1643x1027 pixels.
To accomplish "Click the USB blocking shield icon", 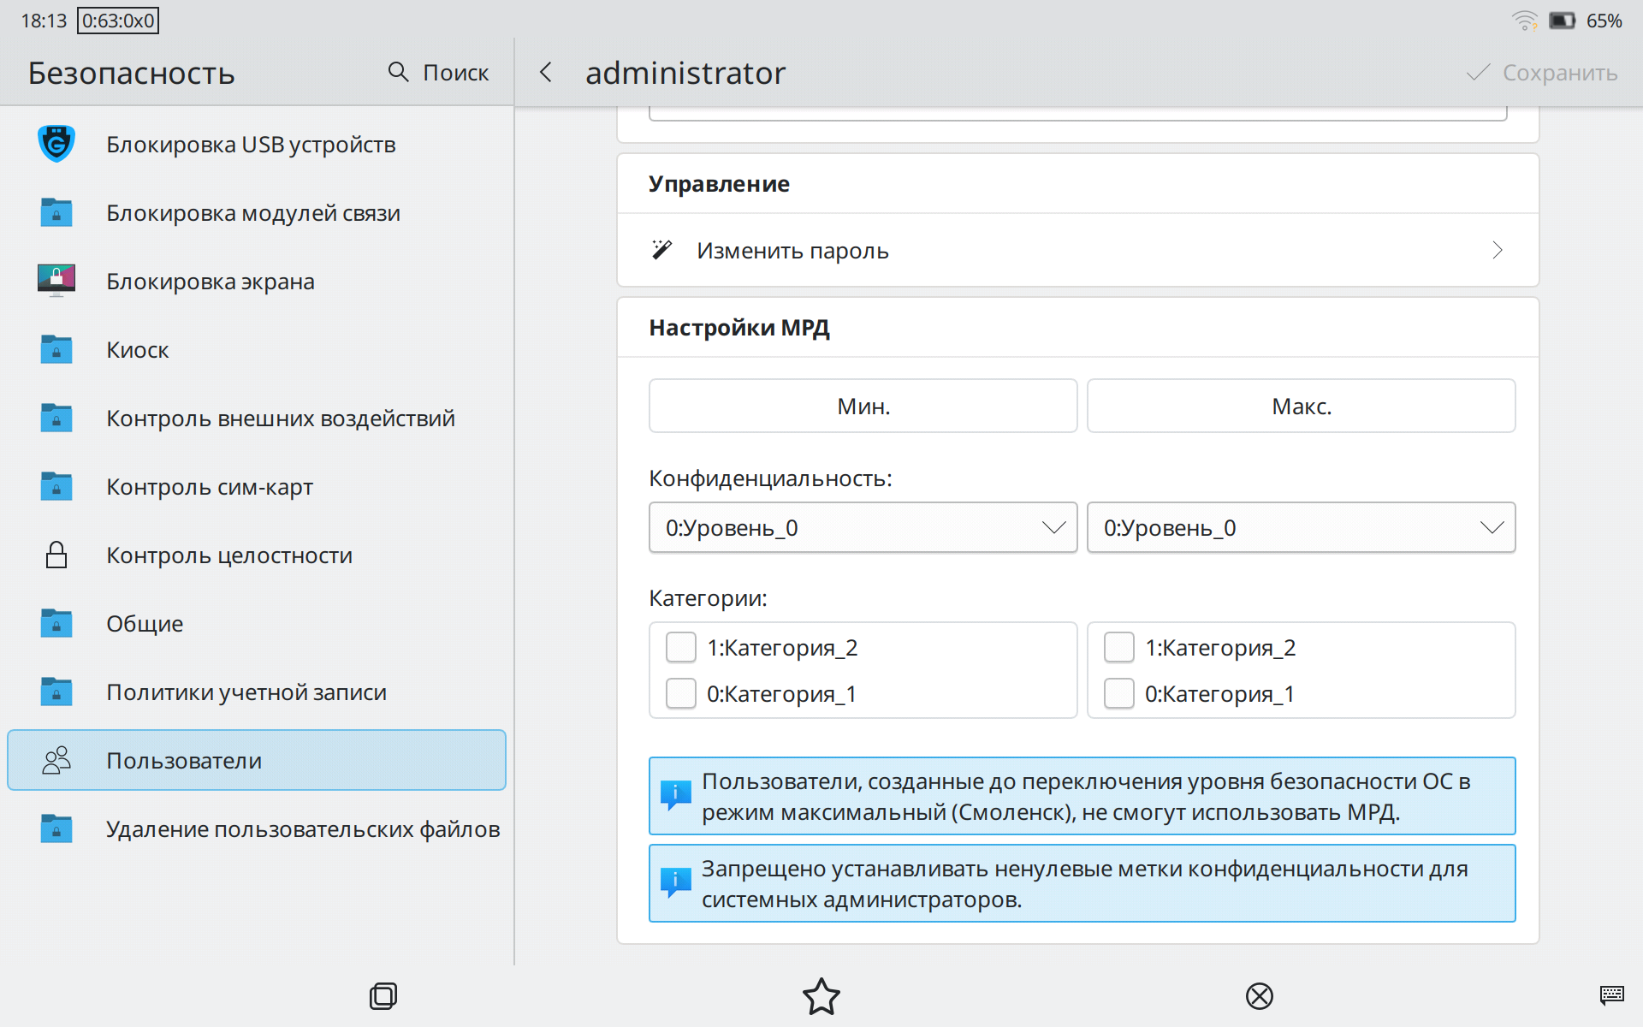I will [x=56, y=144].
